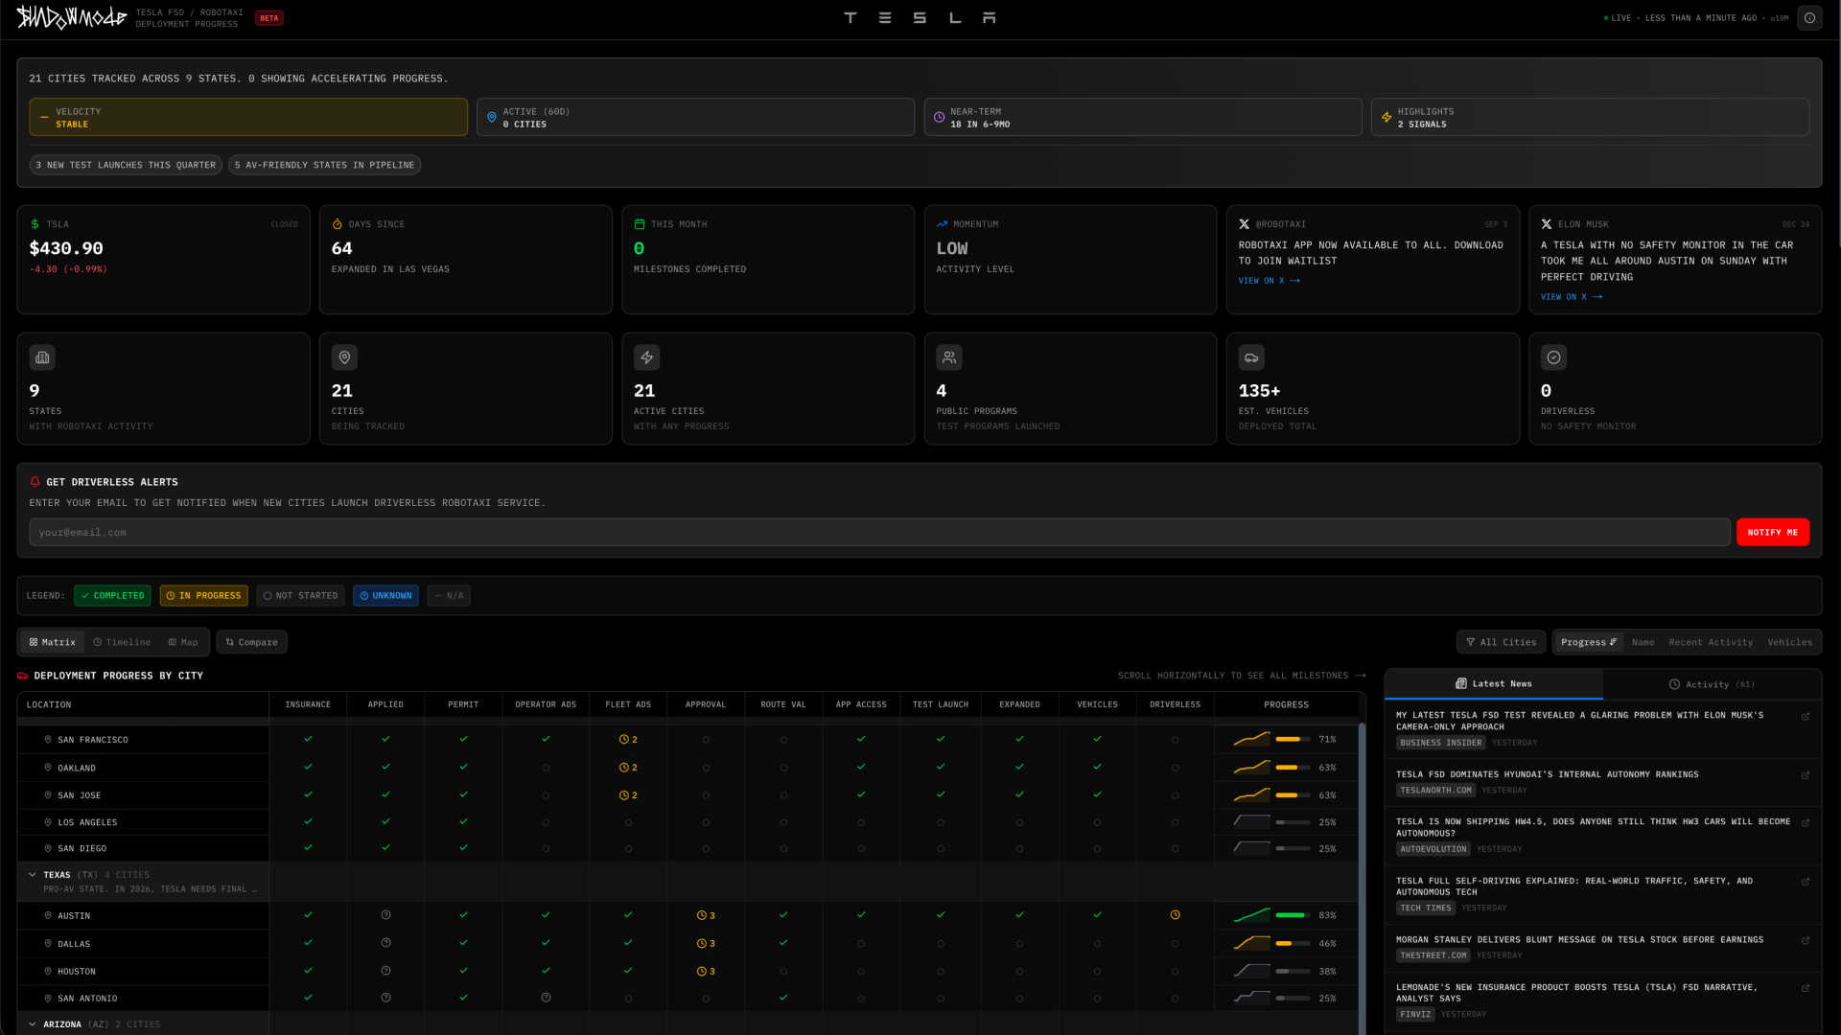Open View on X link for @Robotaxi post
The width and height of the screenshot is (1841, 1035).
1269,281
